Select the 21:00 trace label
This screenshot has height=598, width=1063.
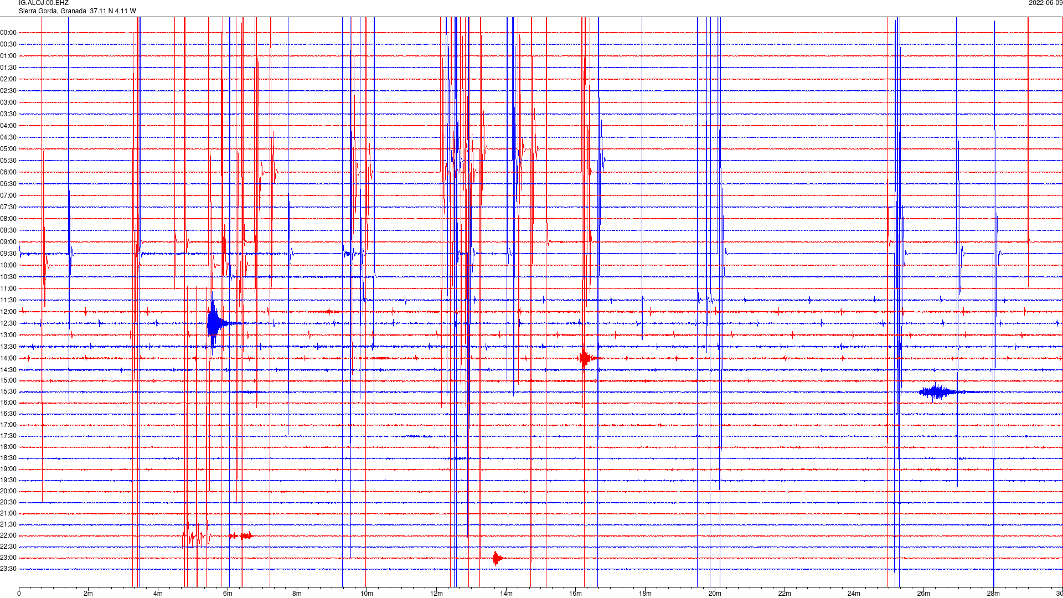(x=8, y=513)
